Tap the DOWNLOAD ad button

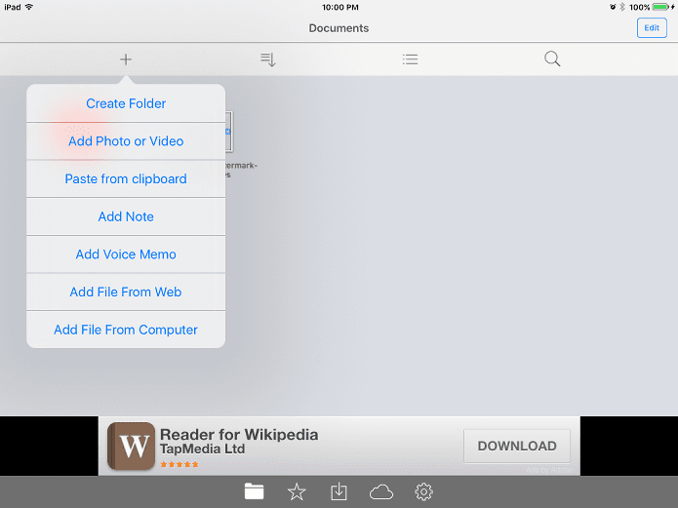point(517,446)
